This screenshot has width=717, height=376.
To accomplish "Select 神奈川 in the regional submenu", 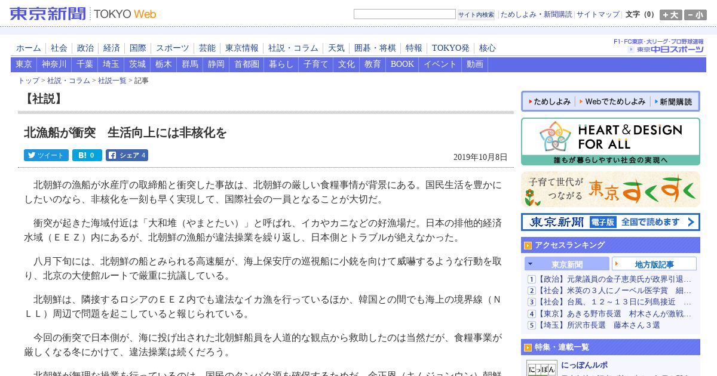I will coord(54,64).
